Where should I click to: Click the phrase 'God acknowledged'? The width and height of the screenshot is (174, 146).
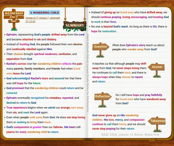18,78
